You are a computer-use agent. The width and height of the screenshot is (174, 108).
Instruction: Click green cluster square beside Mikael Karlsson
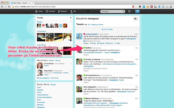click(84, 98)
